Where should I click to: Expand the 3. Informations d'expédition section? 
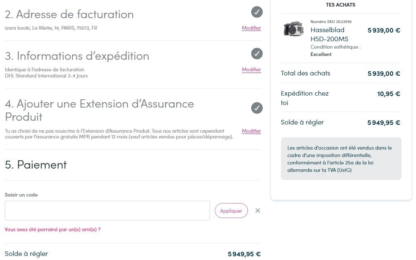77,56
